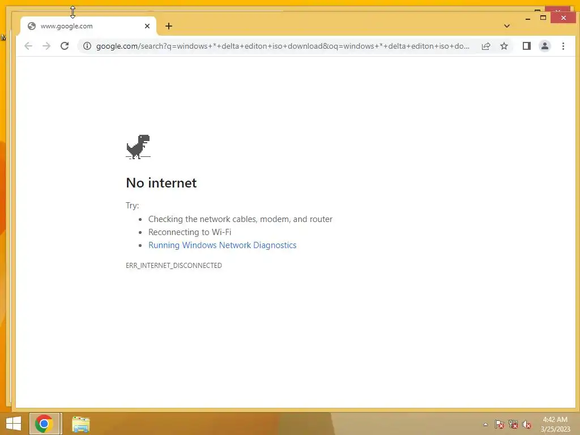Open Chrome's three-dot menu
This screenshot has height=435, width=580.
click(x=563, y=46)
